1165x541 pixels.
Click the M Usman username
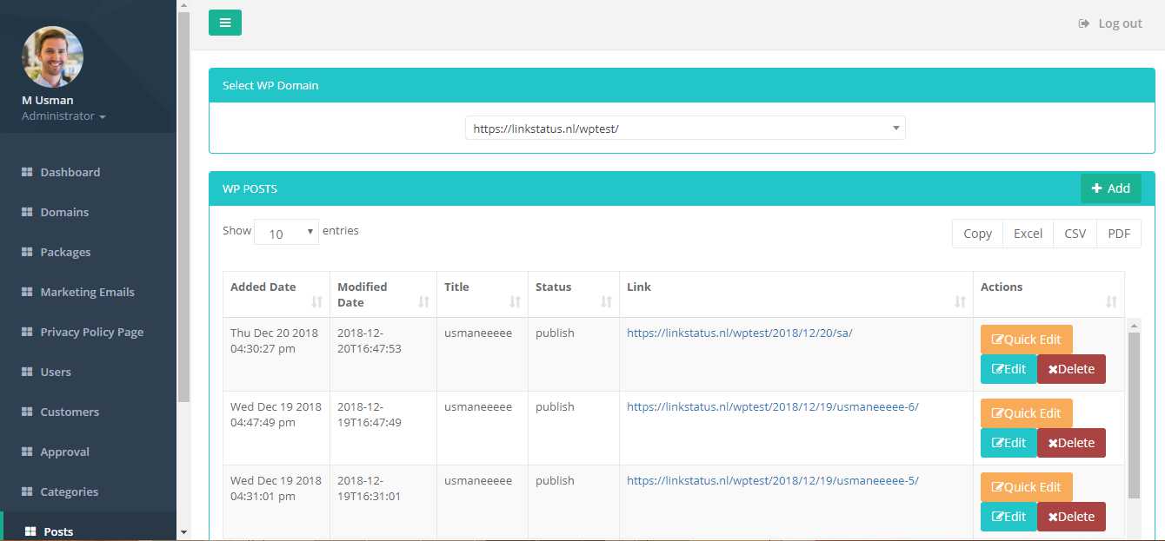[x=48, y=101]
